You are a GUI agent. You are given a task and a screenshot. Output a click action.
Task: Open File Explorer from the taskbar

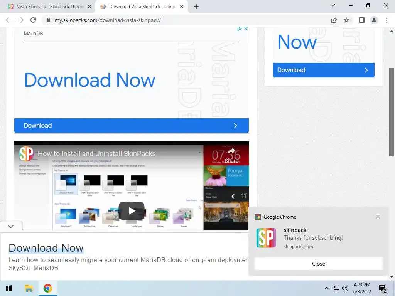click(29, 288)
